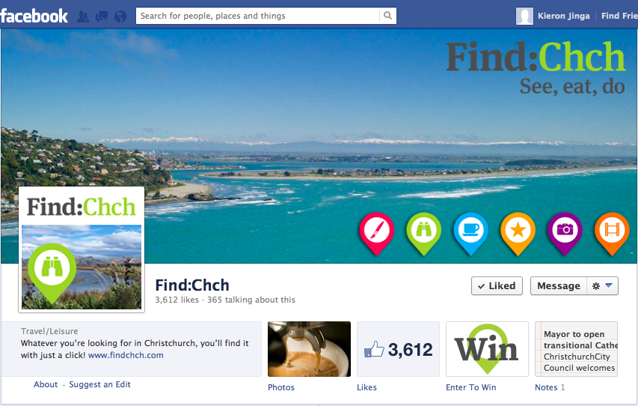This screenshot has width=638, height=406.
Task: Open the Find:Chch profile picture
Action: pyautogui.click(x=82, y=249)
